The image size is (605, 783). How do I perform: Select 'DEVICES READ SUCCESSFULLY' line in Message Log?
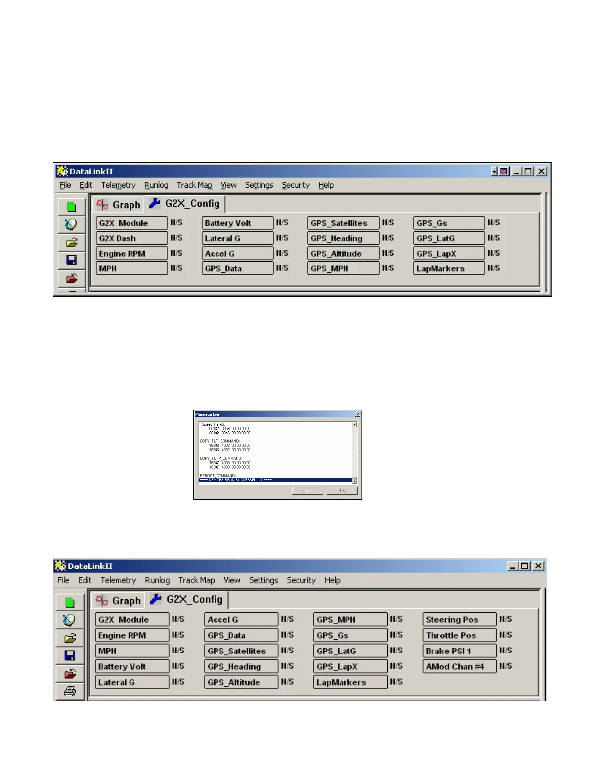coord(275,480)
